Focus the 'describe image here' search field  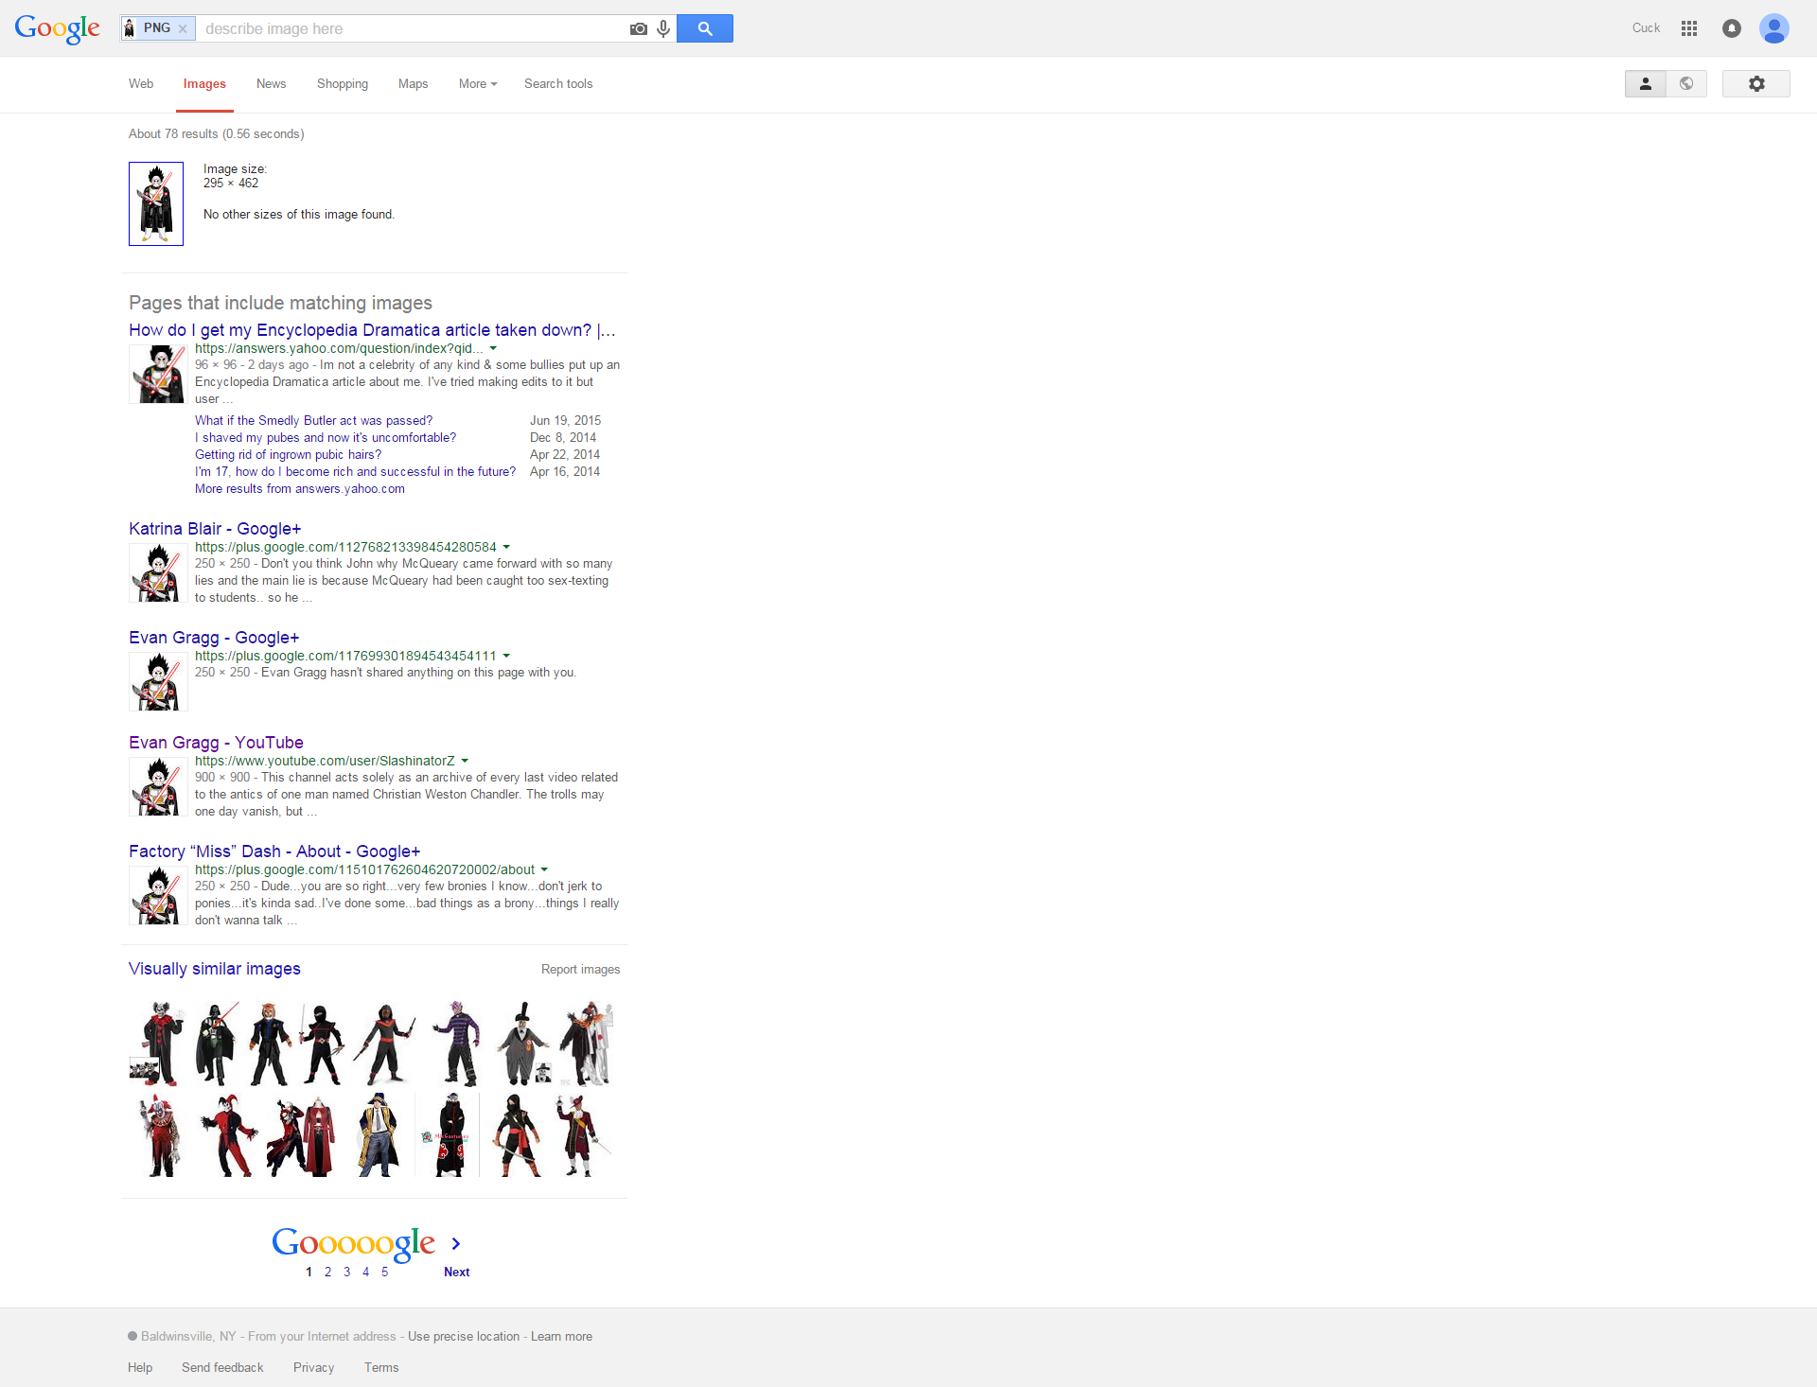click(412, 28)
